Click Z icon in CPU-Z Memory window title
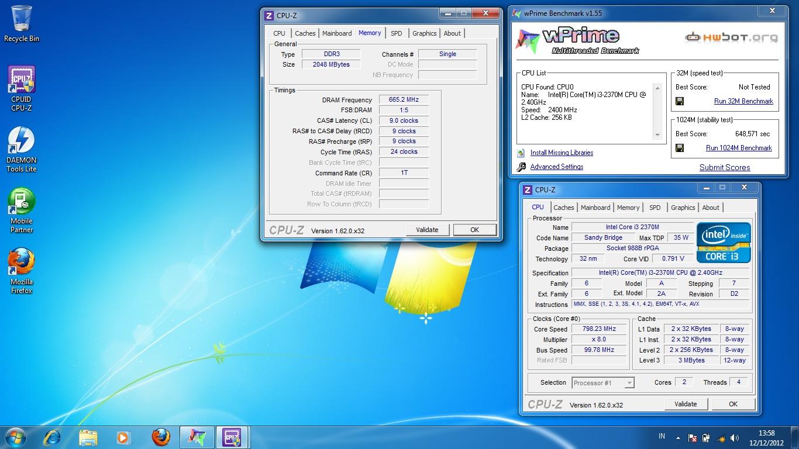This screenshot has width=799, height=449. pos(269,16)
